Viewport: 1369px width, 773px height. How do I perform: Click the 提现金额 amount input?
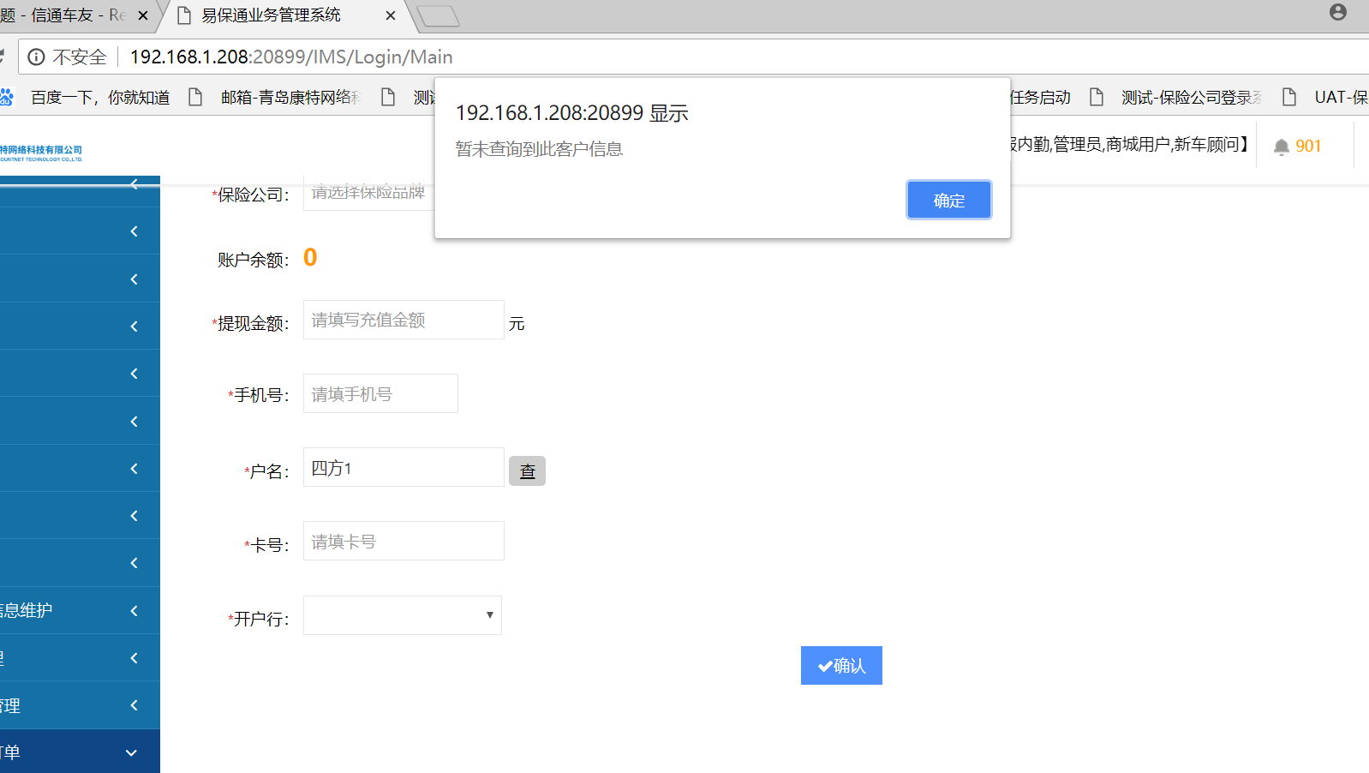[404, 320]
